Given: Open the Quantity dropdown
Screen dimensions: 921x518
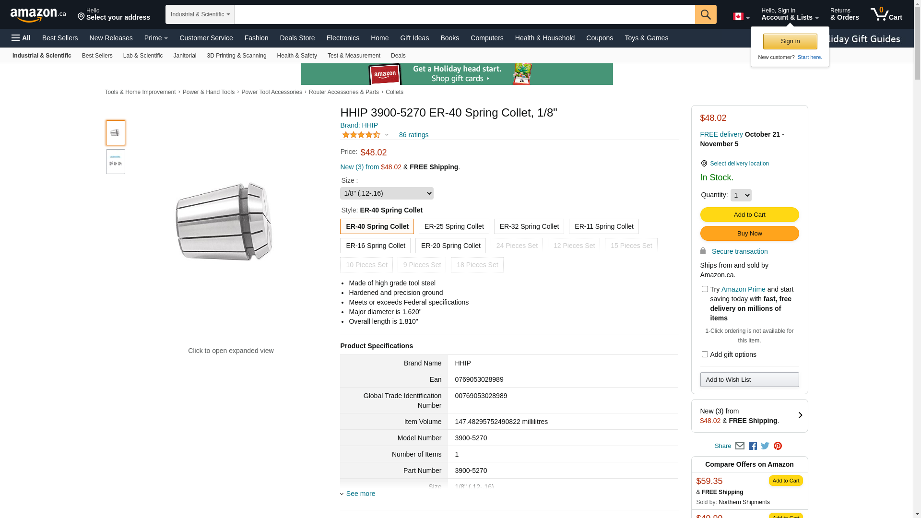Looking at the screenshot, I should tap(741, 195).
